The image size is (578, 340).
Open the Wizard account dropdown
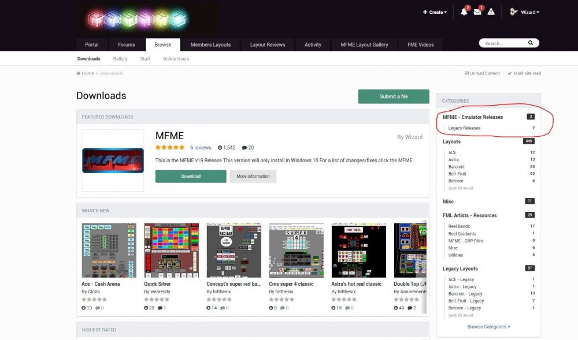(x=524, y=12)
